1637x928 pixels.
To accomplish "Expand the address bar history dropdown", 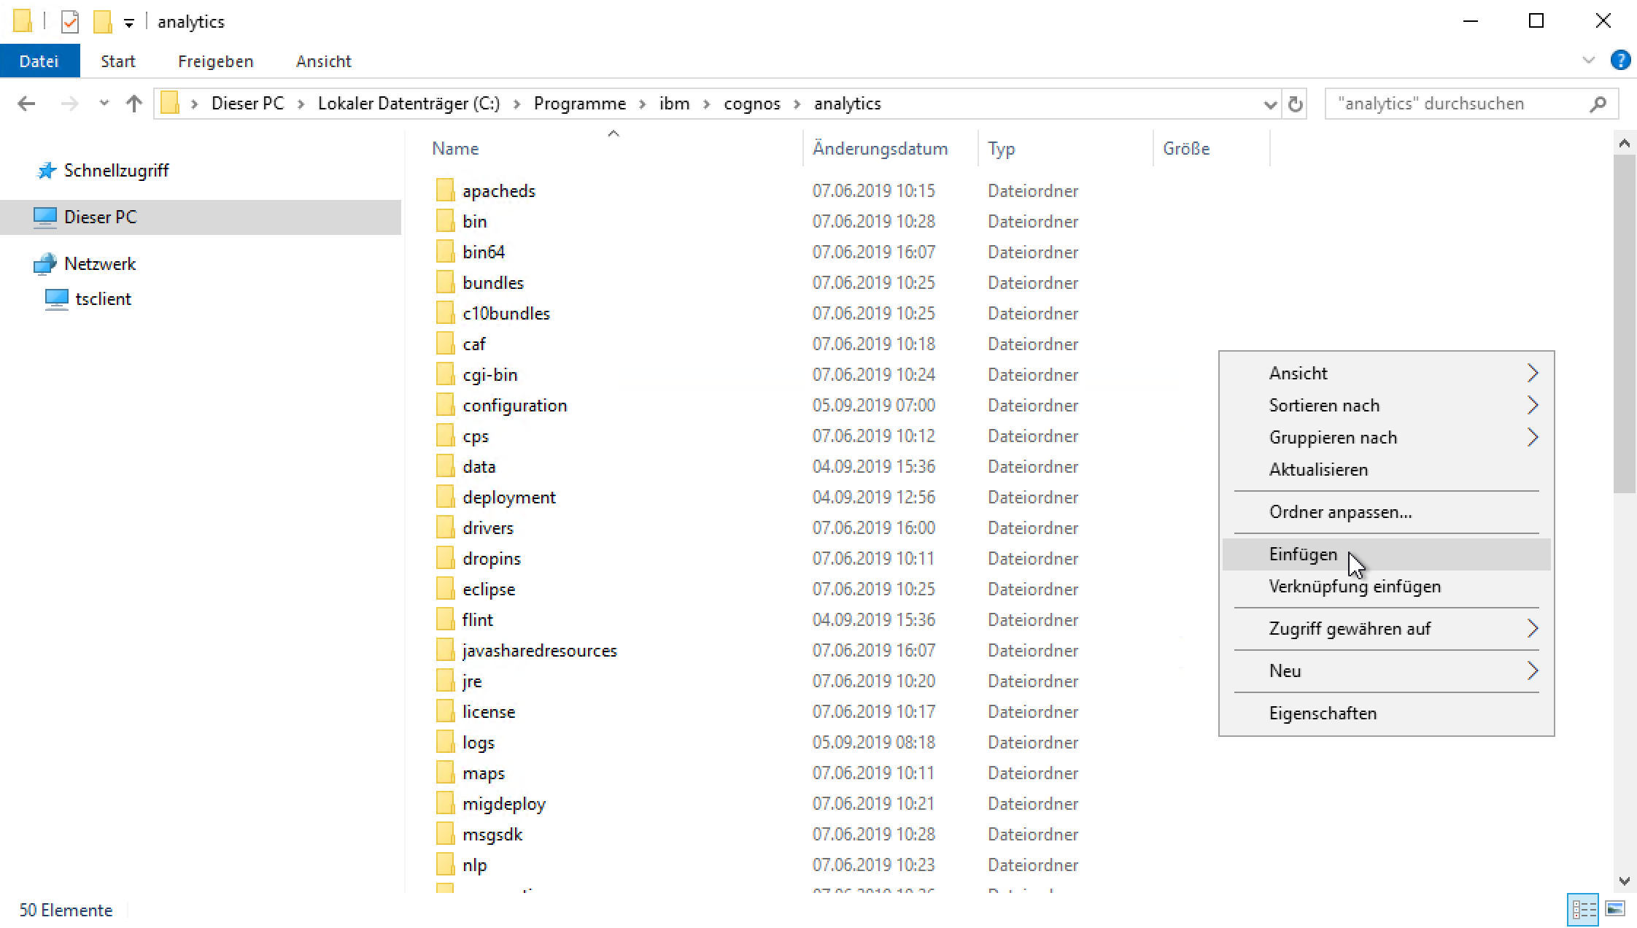I will 1269,104.
